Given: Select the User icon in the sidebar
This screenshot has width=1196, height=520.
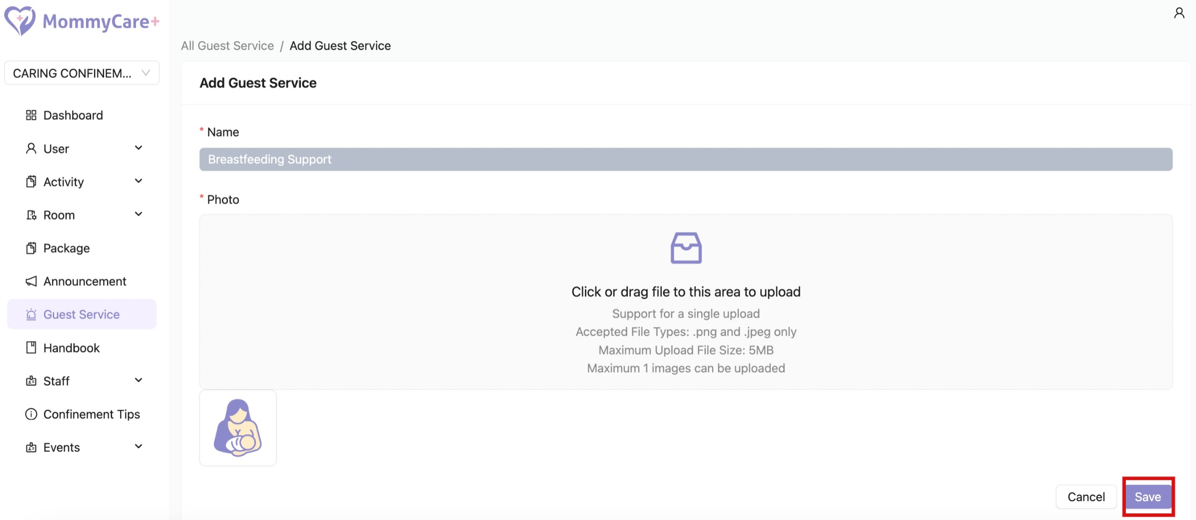Looking at the screenshot, I should tap(31, 148).
